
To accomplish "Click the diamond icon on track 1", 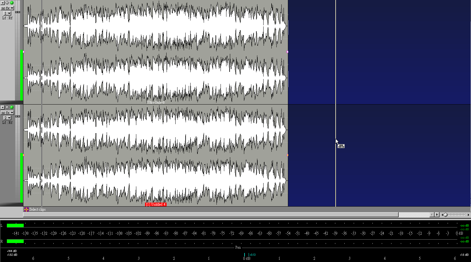I will click(7, 3).
